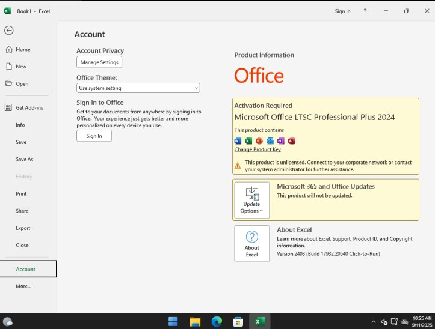Expand the Update Options dropdown button

252,201
